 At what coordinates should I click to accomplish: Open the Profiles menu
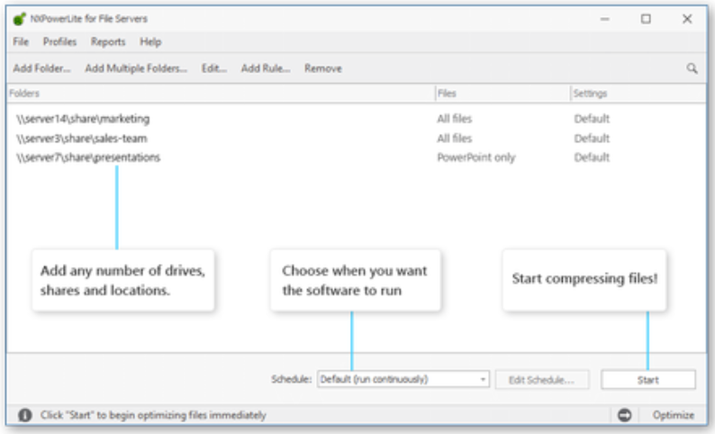tap(59, 42)
